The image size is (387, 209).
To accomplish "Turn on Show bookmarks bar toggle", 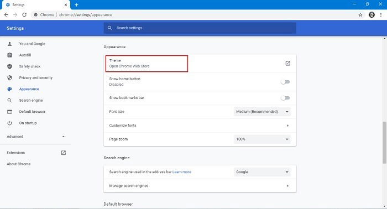I will tap(285, 98).
